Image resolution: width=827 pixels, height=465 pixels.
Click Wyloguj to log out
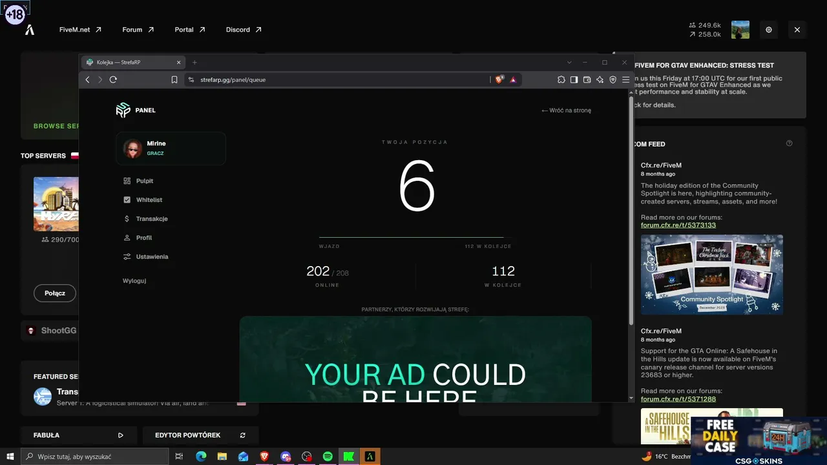(134, 281)
